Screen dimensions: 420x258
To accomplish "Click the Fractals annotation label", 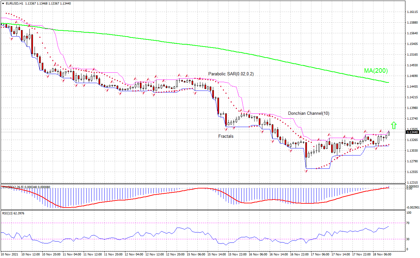I will pyautogui.click(x=226, y=136).
